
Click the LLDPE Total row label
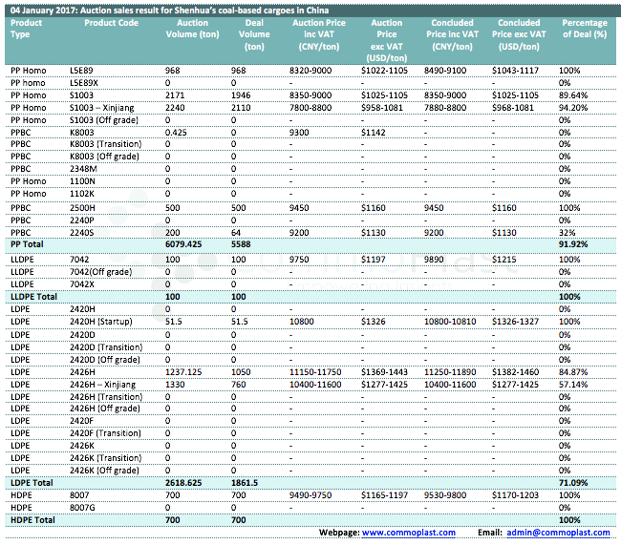[34, 297]
